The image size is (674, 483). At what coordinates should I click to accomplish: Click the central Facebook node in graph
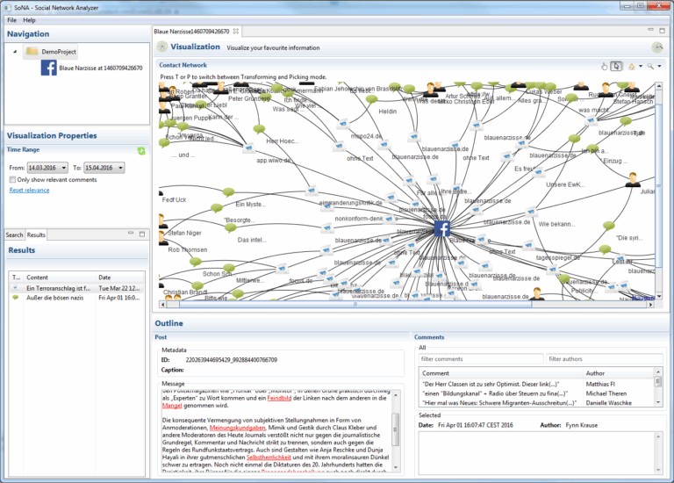coord(442,228)
